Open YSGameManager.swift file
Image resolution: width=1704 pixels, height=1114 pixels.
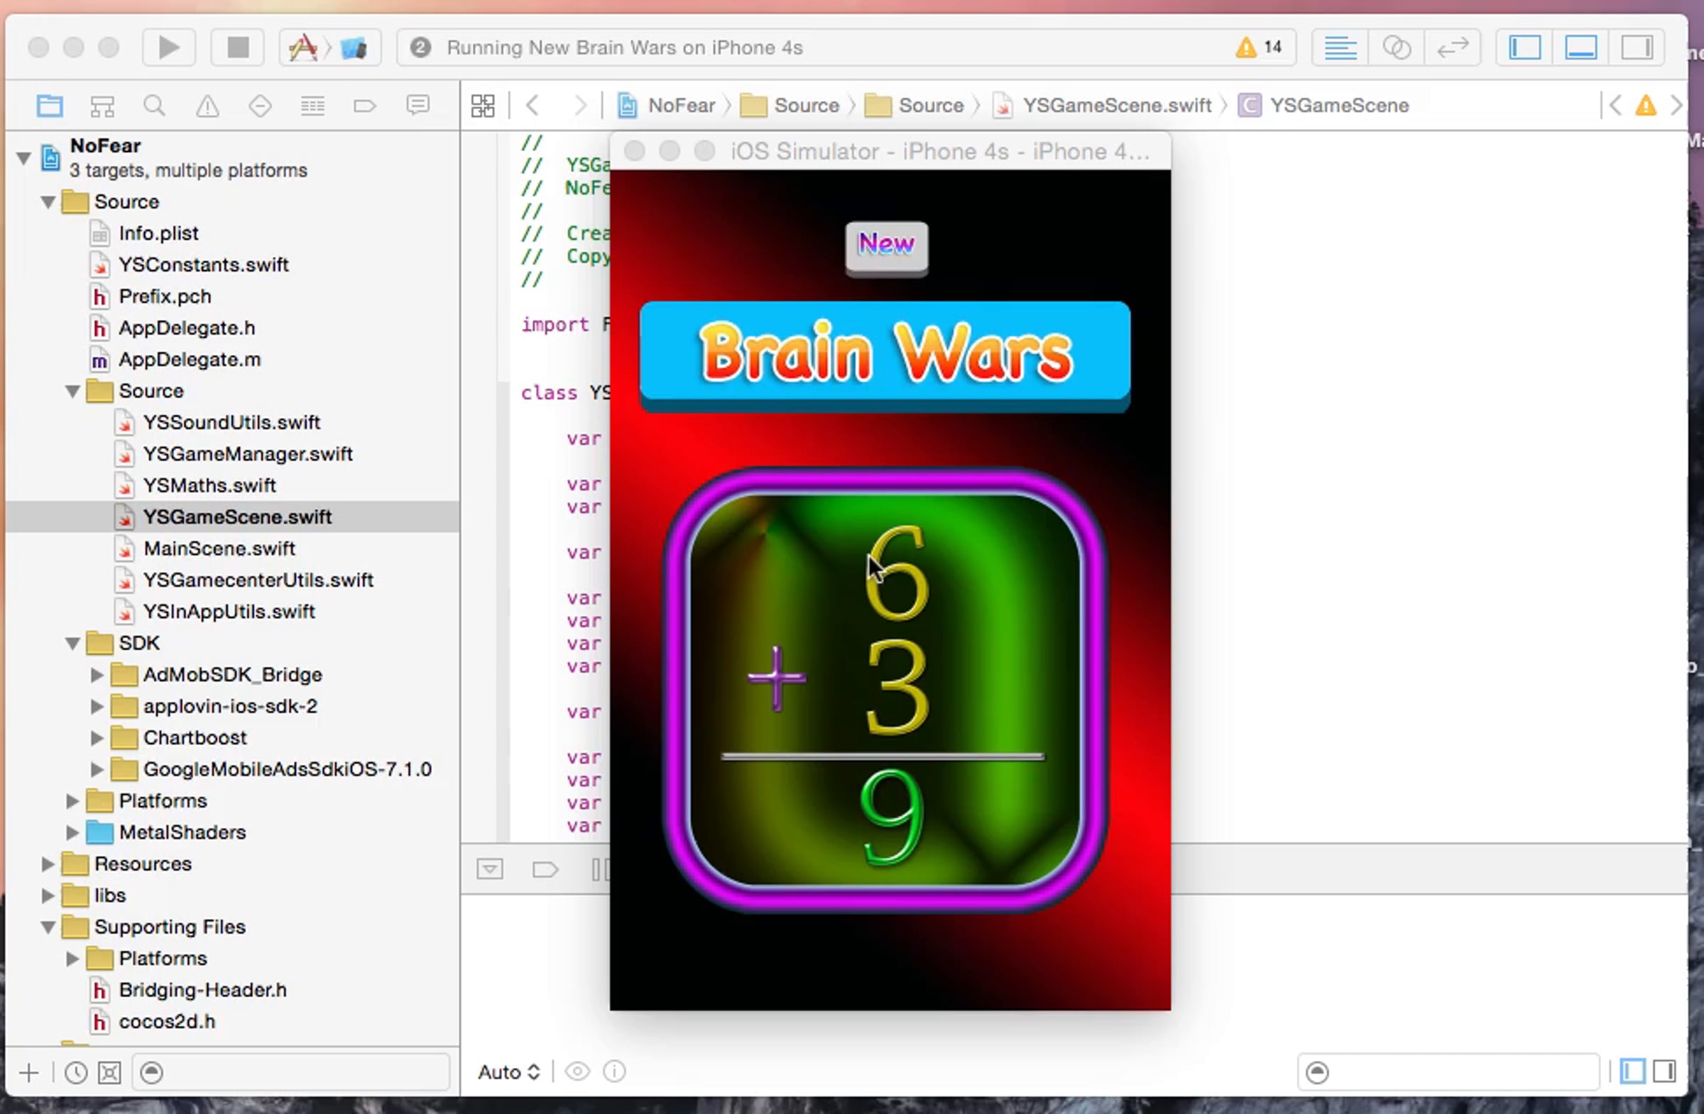coord(248,453)
